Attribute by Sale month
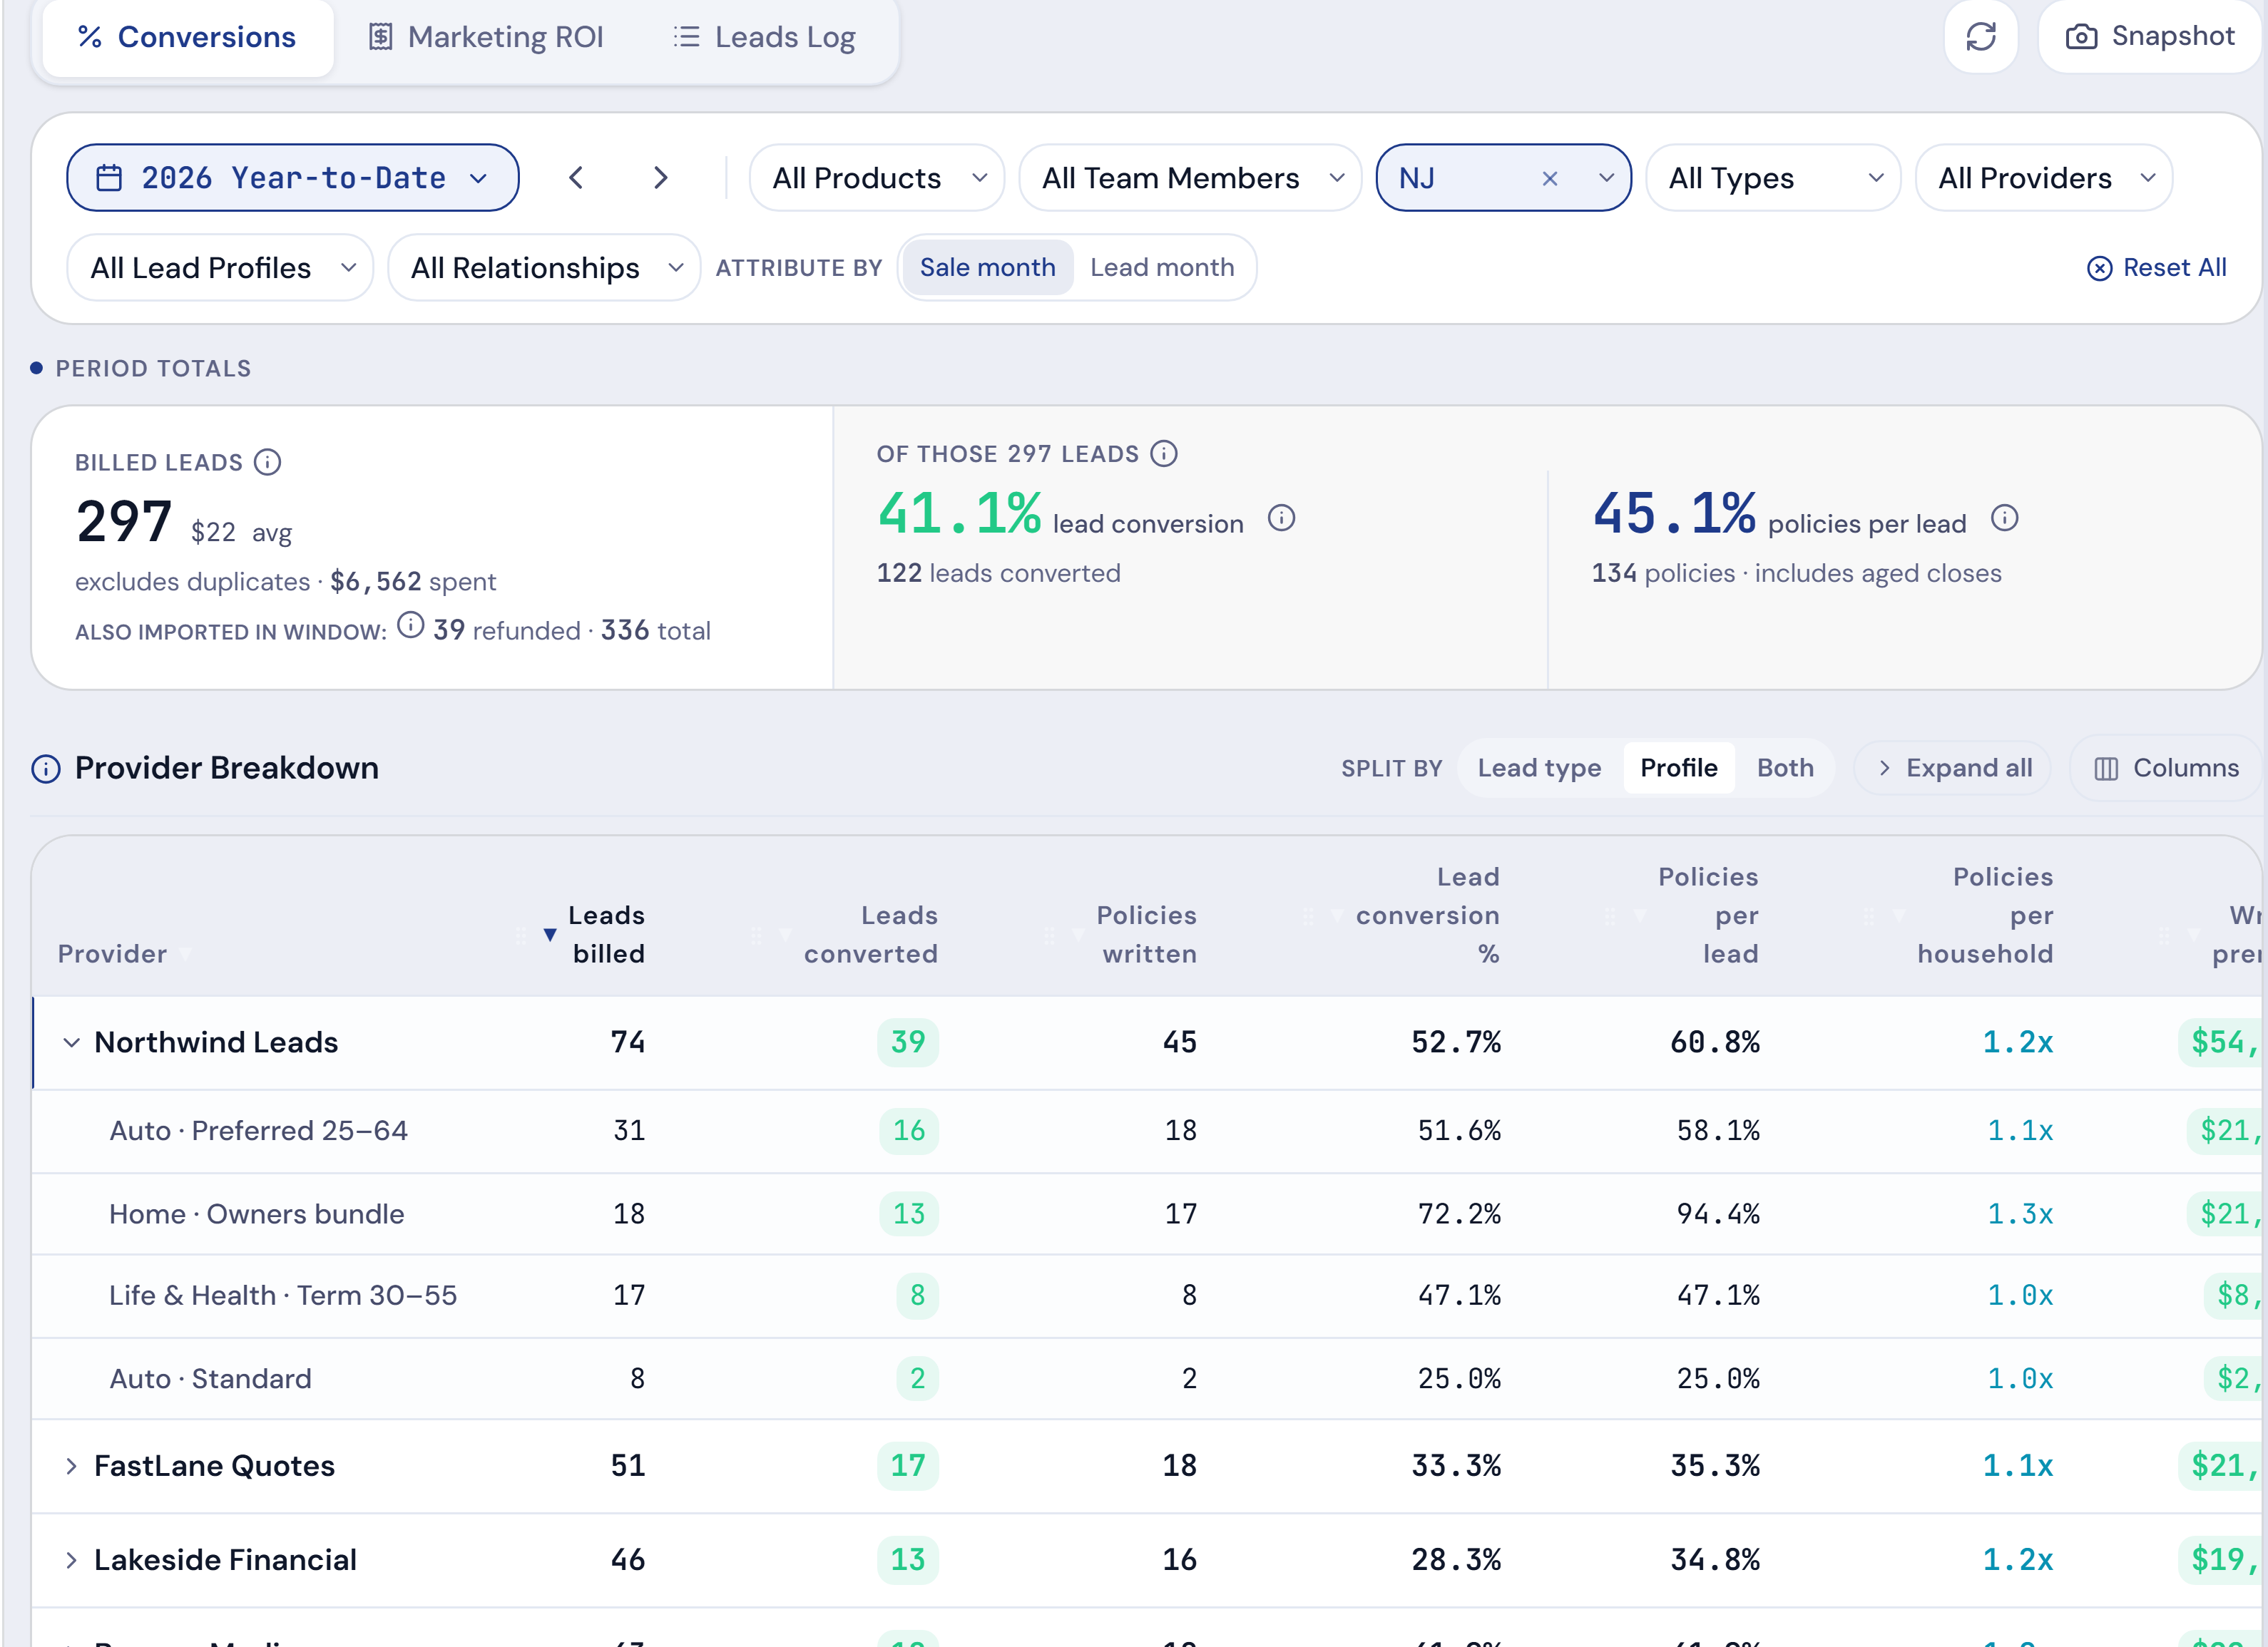This screenshot has height=1647, width=2268. [x=987, y=268]
